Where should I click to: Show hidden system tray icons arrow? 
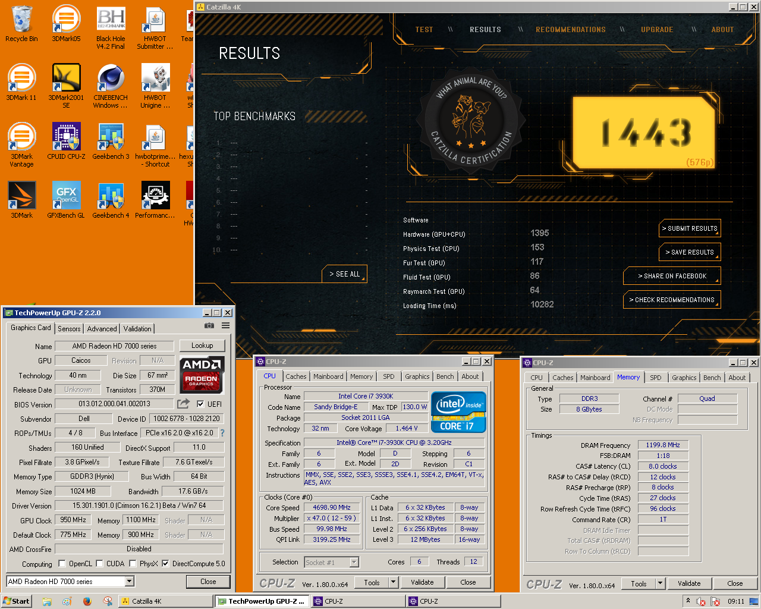688,601
